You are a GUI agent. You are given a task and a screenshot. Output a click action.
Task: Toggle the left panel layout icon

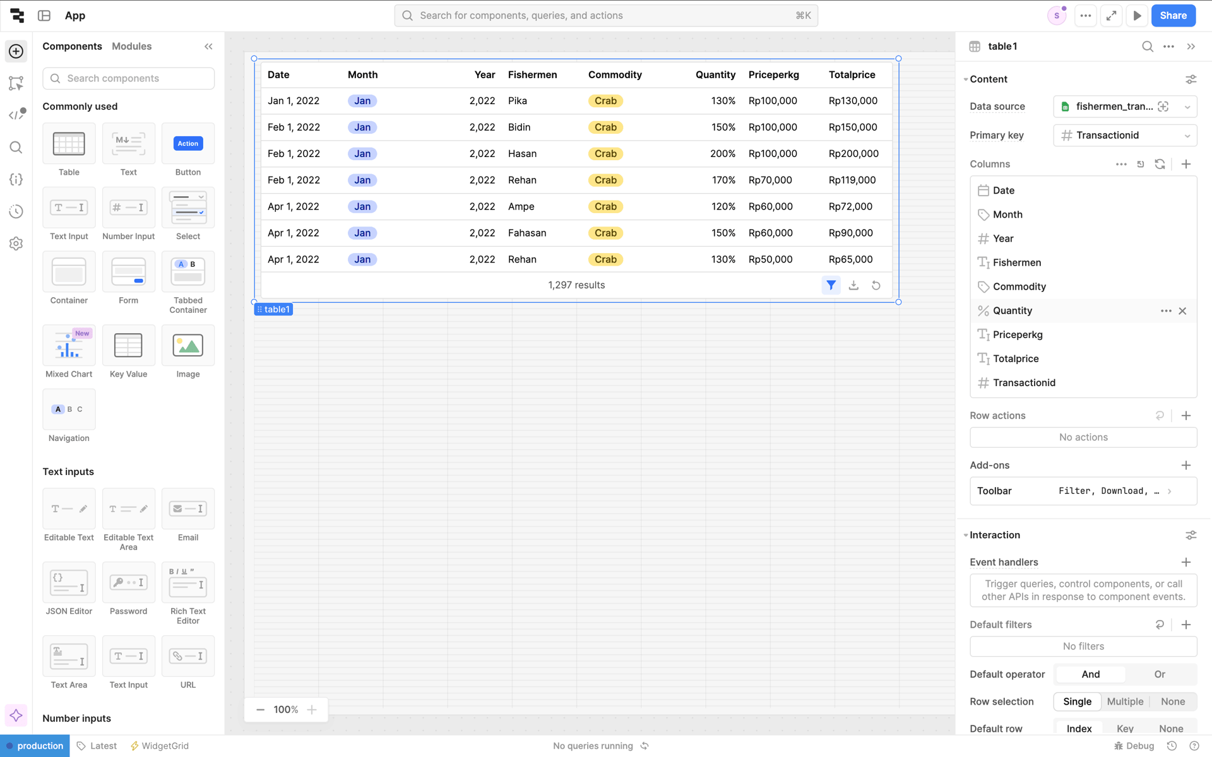tap(44, 15)
